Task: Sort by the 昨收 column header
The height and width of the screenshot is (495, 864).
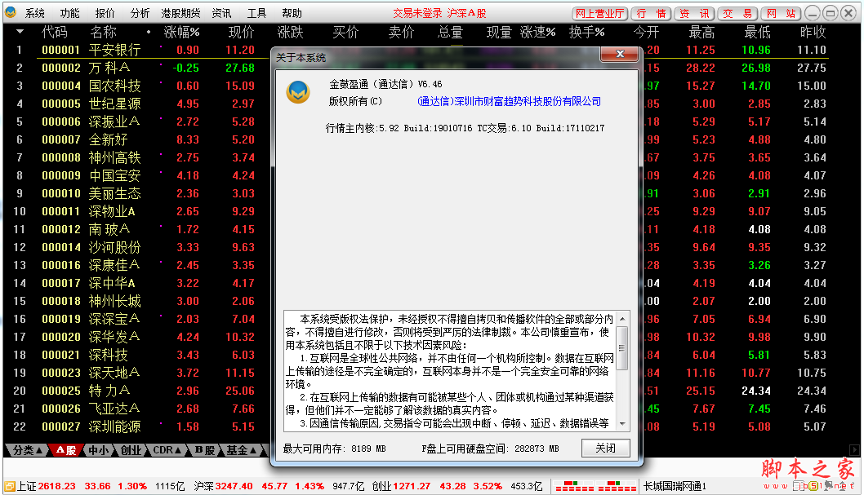Action: click(813, 33)
